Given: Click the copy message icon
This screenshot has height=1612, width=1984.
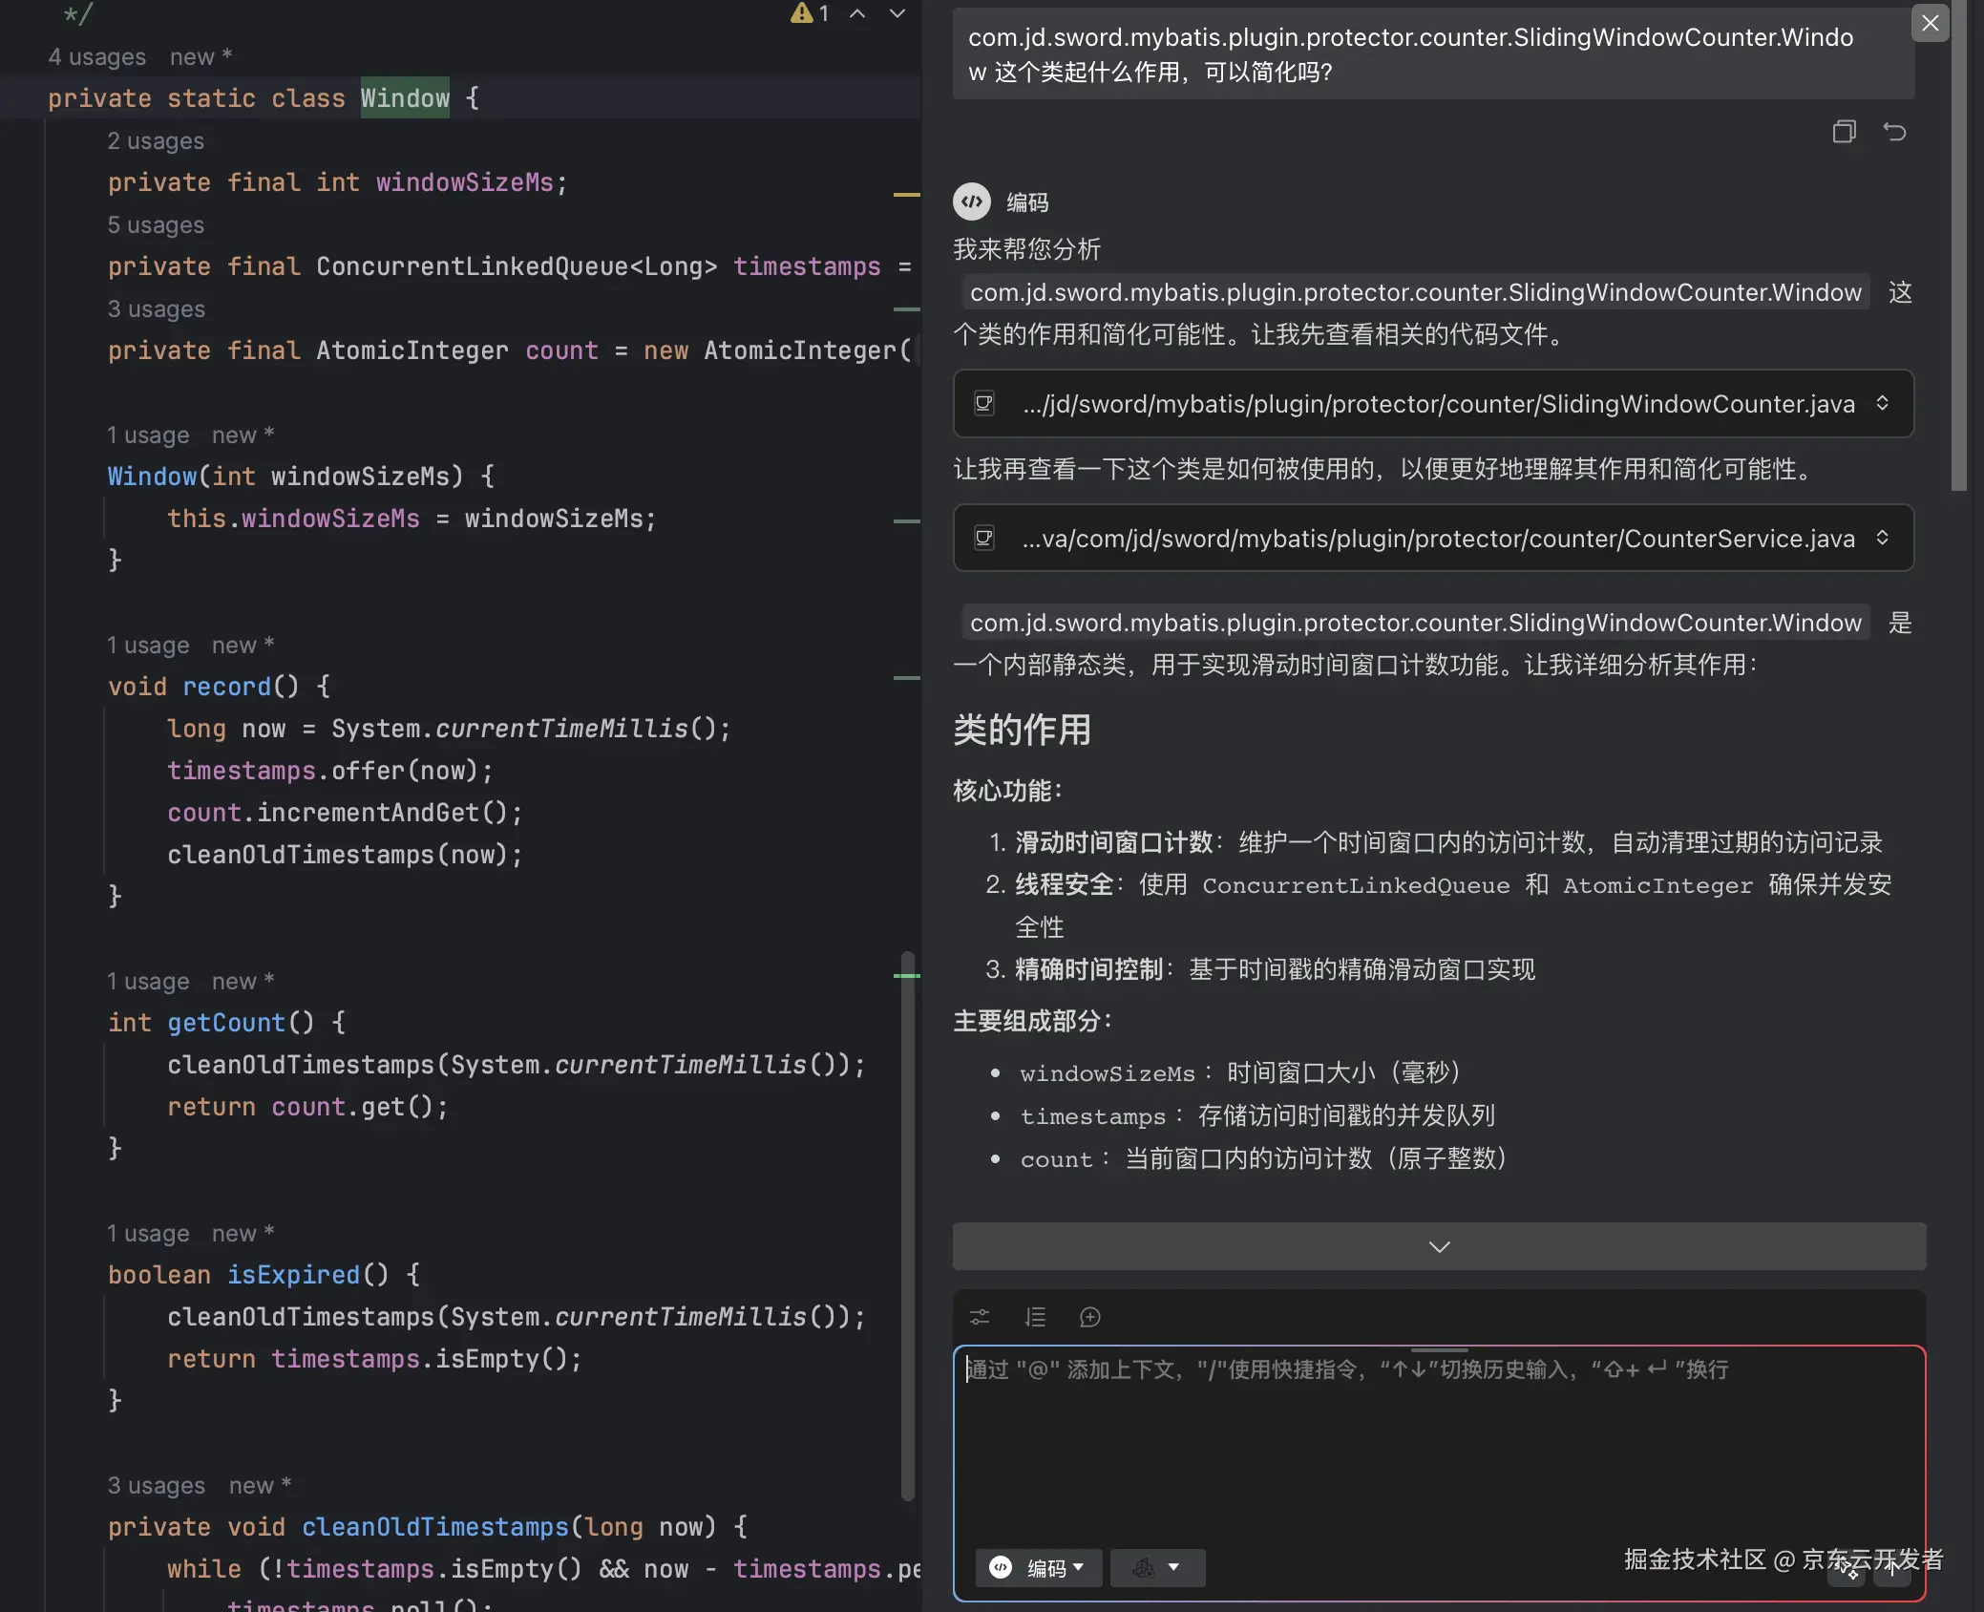Looking at the screenshot, I should pos(1844,132).
